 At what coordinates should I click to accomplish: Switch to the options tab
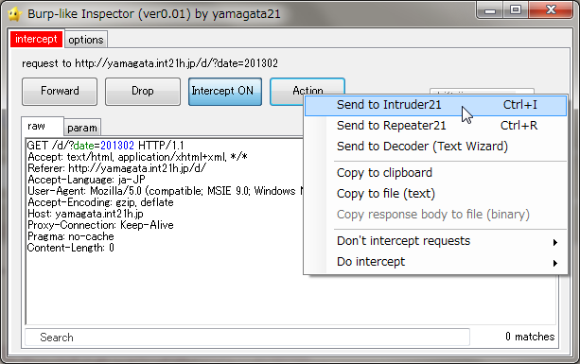click(x=86, y=40)
